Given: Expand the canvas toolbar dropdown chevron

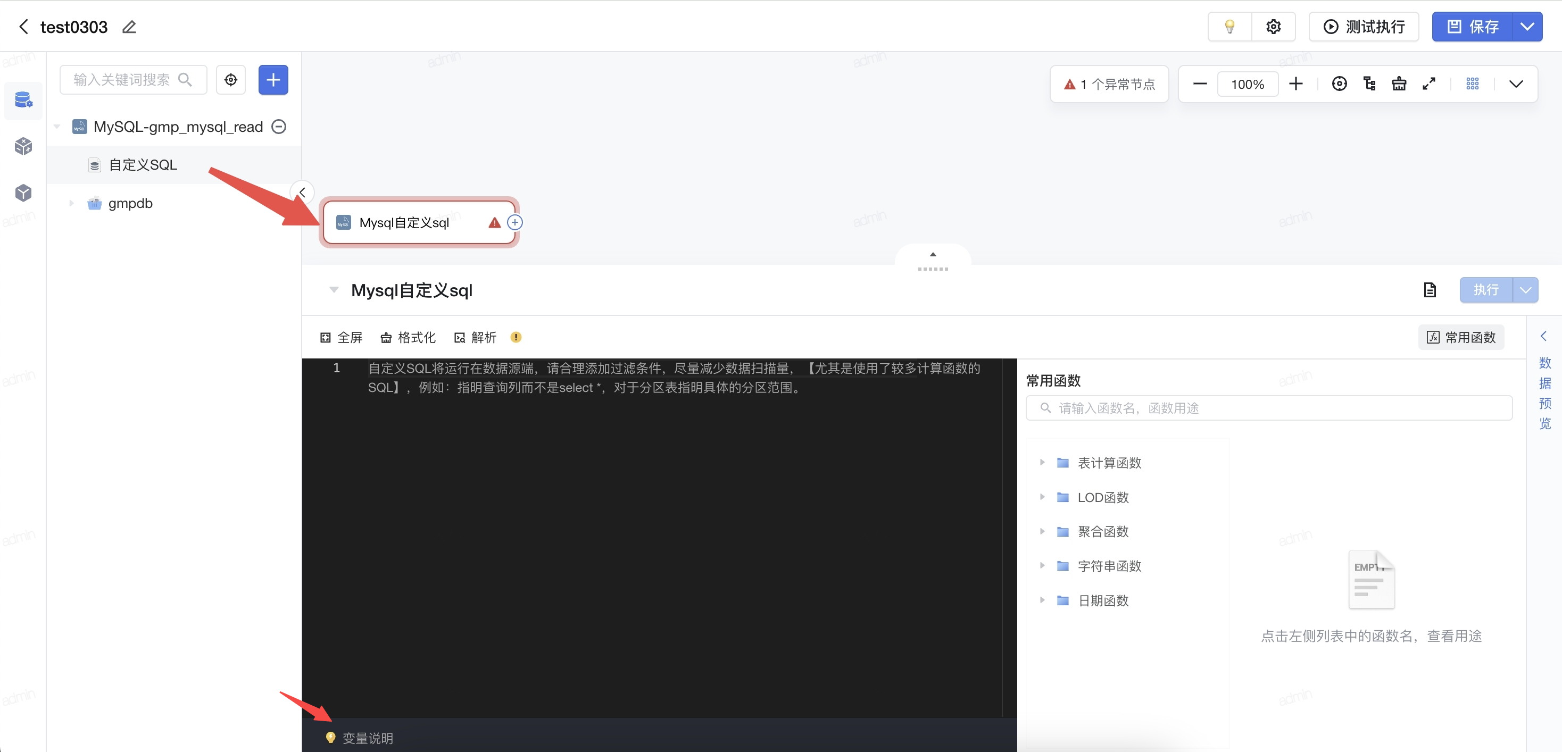Looking at the screenshot, I should pos(1516,84).
